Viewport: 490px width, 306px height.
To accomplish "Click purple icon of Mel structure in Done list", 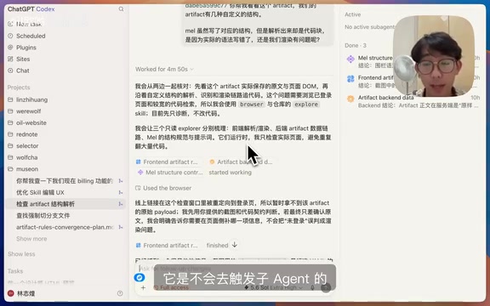I will 350,59.
